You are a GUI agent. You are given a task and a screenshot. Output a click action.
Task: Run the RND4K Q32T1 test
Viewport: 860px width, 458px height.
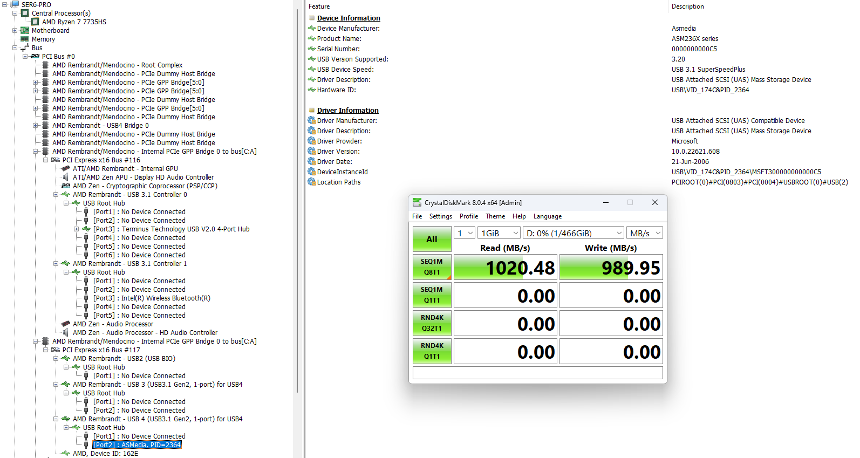(432, 323)
